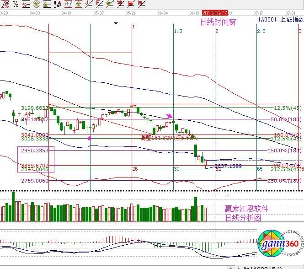Click the bar count label 26
The image size is (304, 269).
[135, 169]
